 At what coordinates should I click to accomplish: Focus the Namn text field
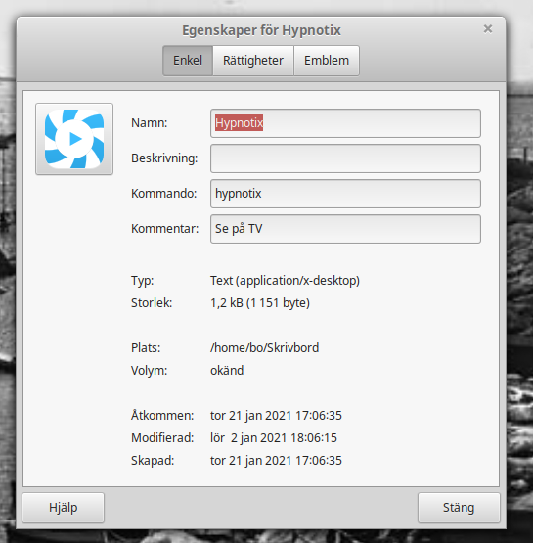(345, 123)
